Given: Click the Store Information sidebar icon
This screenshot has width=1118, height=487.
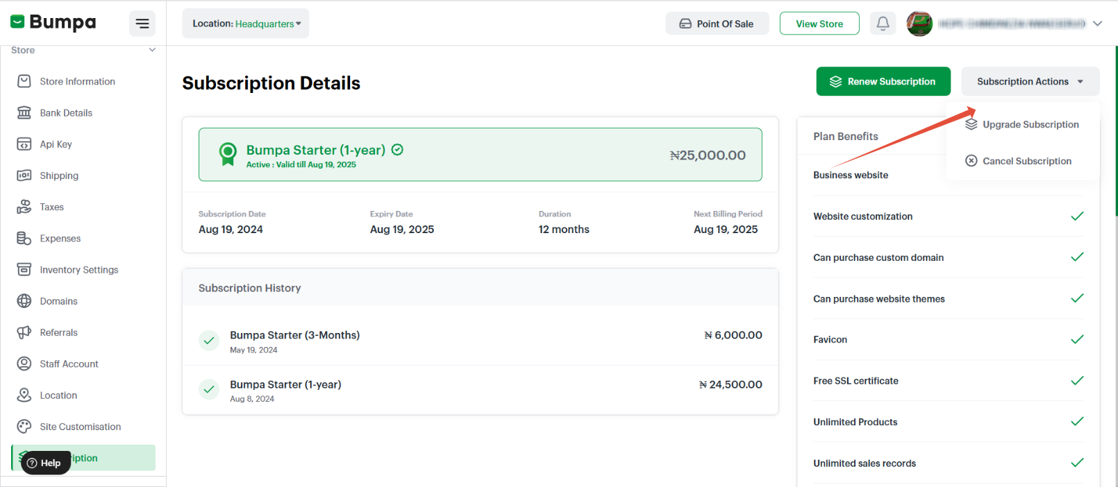Looking at the screenshot, I should 24,81.
